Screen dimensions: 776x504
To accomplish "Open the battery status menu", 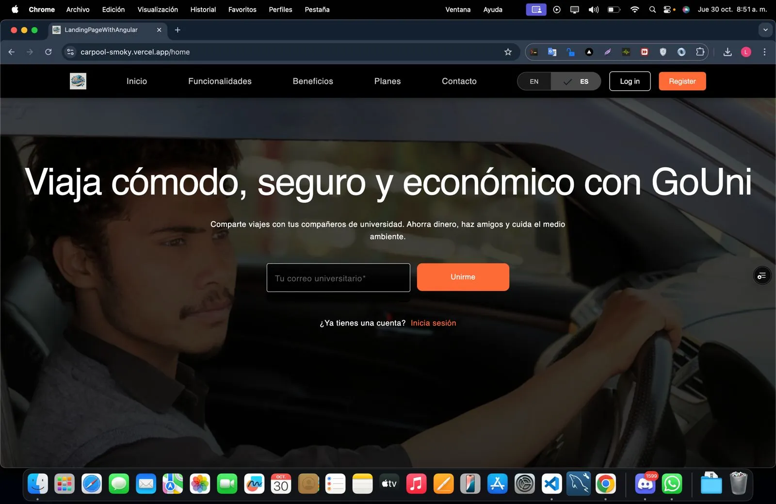I will click(x=614, y=9).
